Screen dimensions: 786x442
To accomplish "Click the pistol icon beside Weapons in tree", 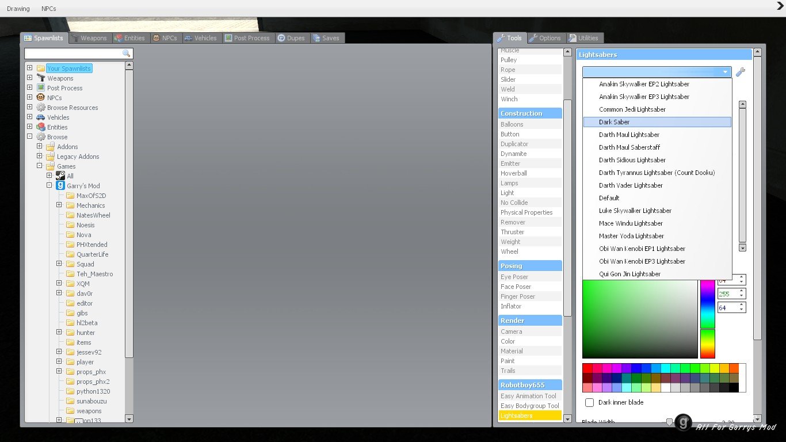I will tap(41, 78).
